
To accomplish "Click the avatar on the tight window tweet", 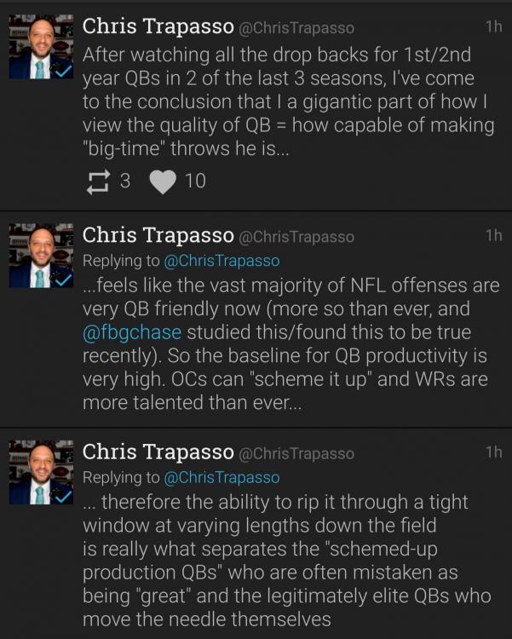I will tap(41, 472).
